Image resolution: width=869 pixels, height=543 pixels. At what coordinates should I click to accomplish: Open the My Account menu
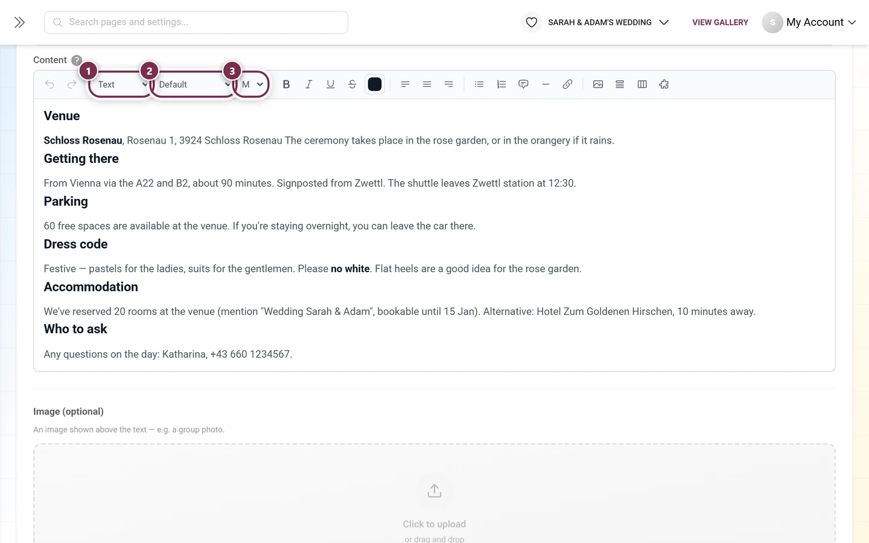point(809,22)
